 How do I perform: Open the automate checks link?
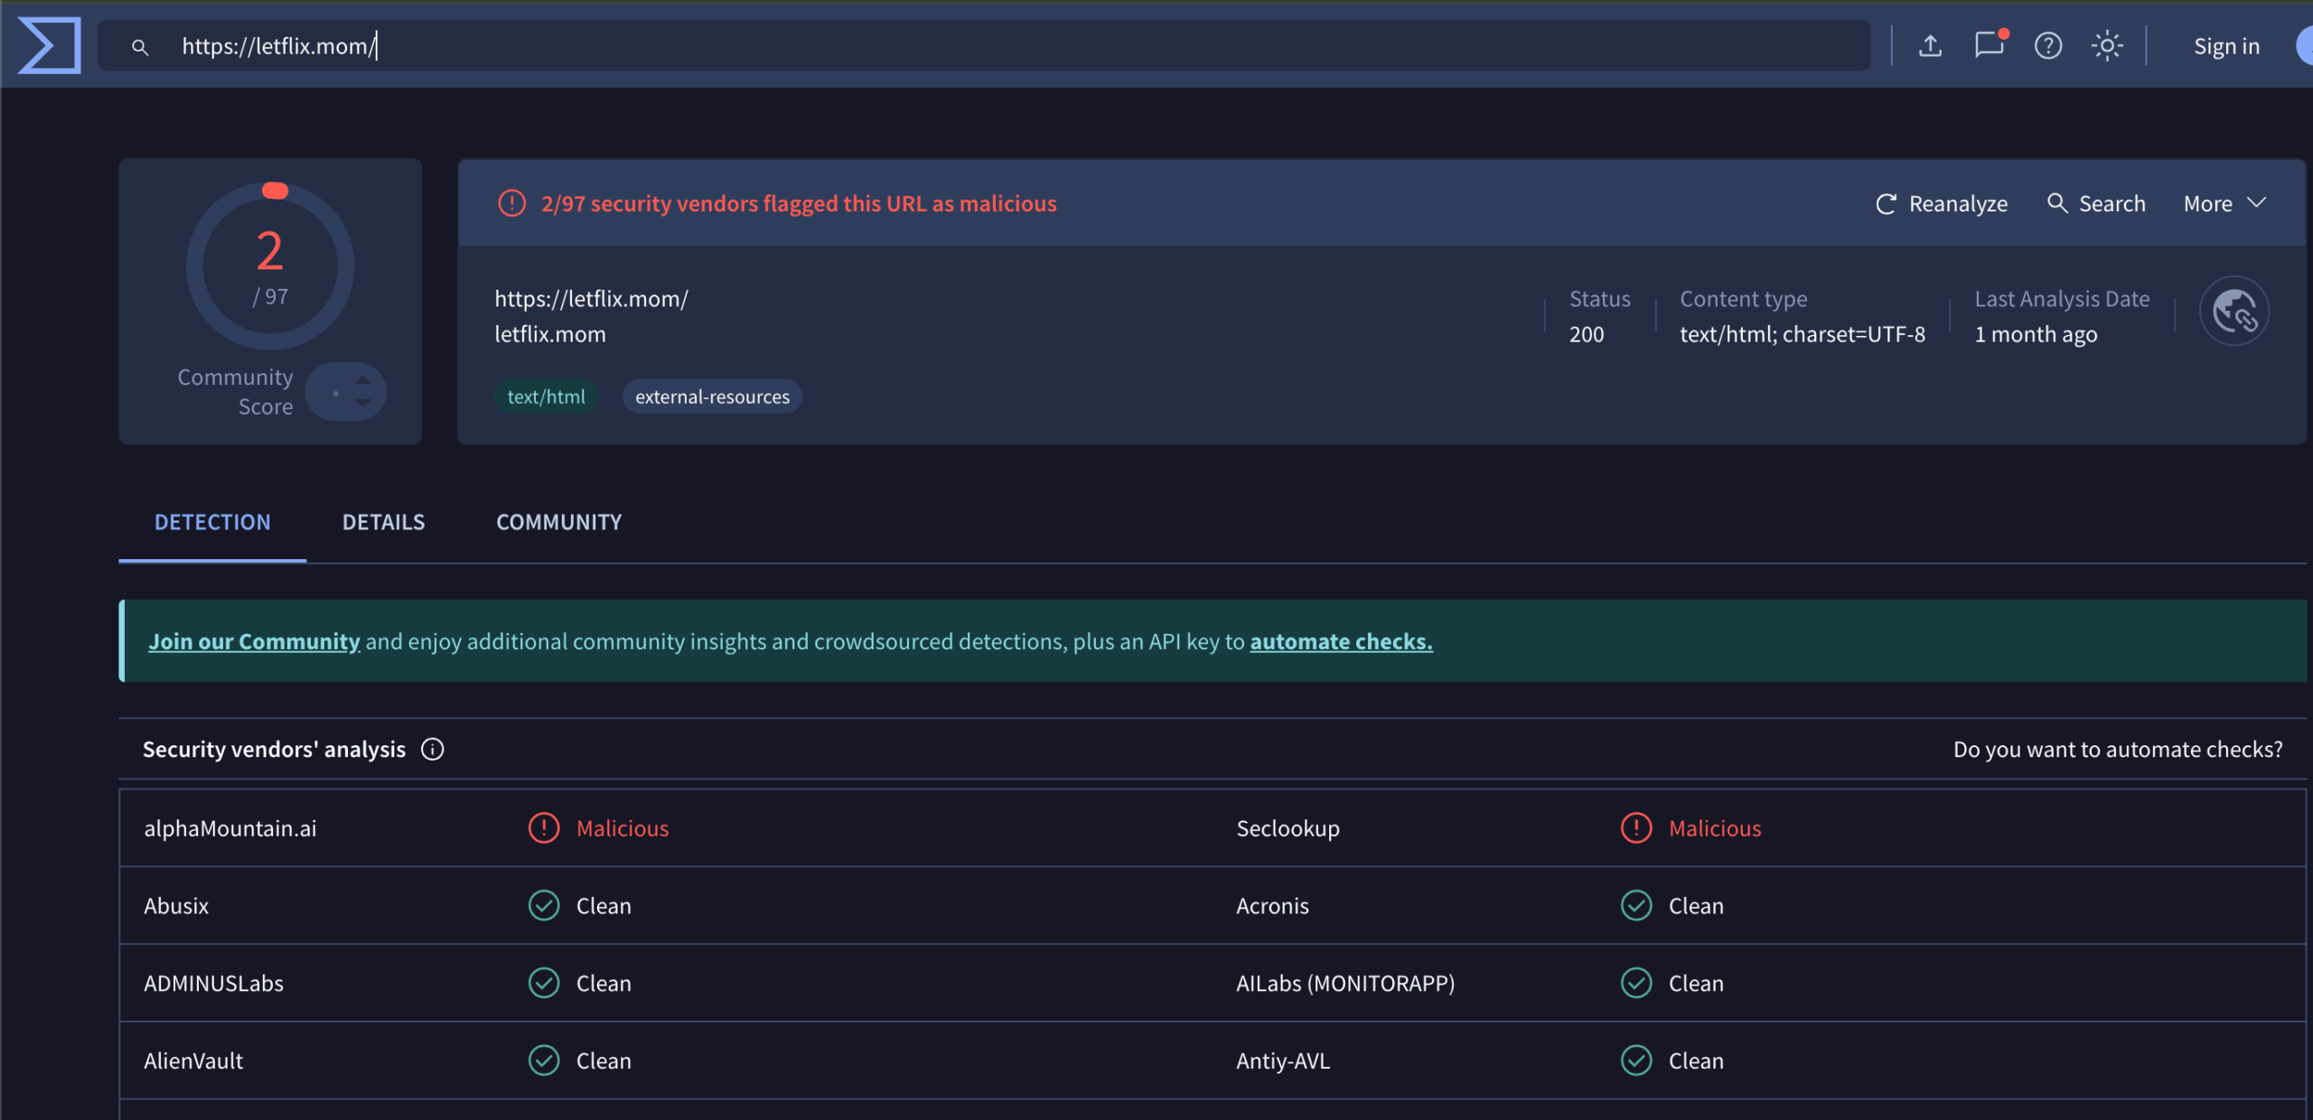(1341, 641)
